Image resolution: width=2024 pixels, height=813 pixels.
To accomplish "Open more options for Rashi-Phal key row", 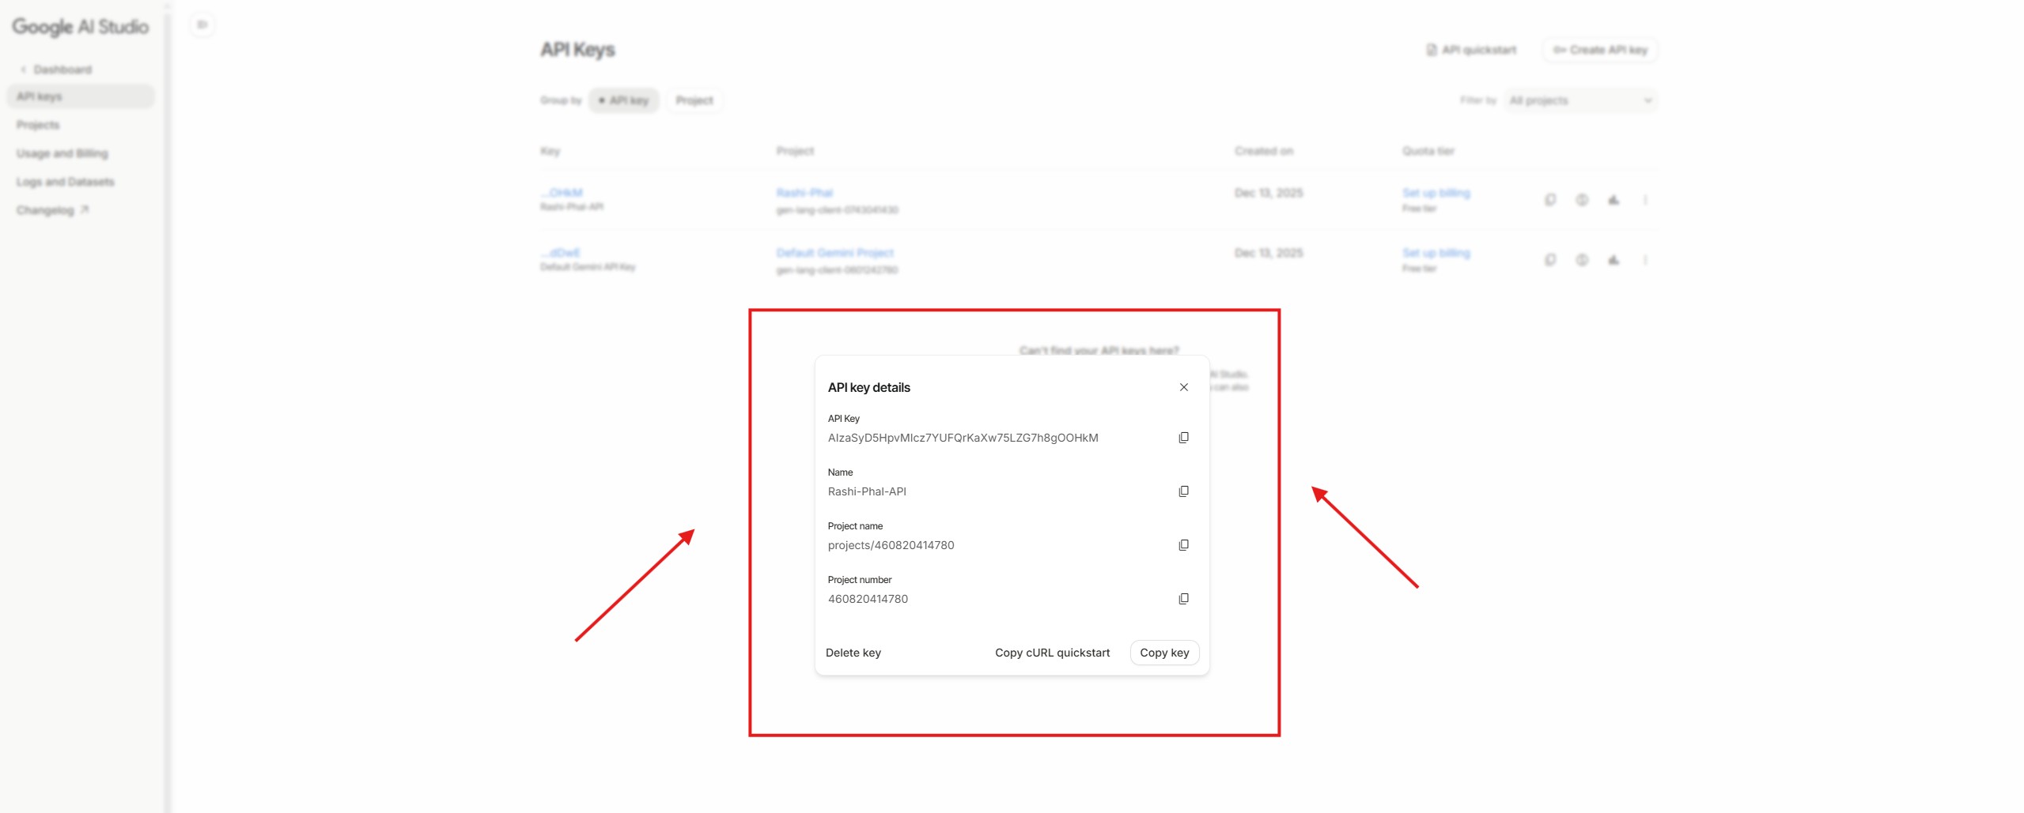I will 1645,200.
